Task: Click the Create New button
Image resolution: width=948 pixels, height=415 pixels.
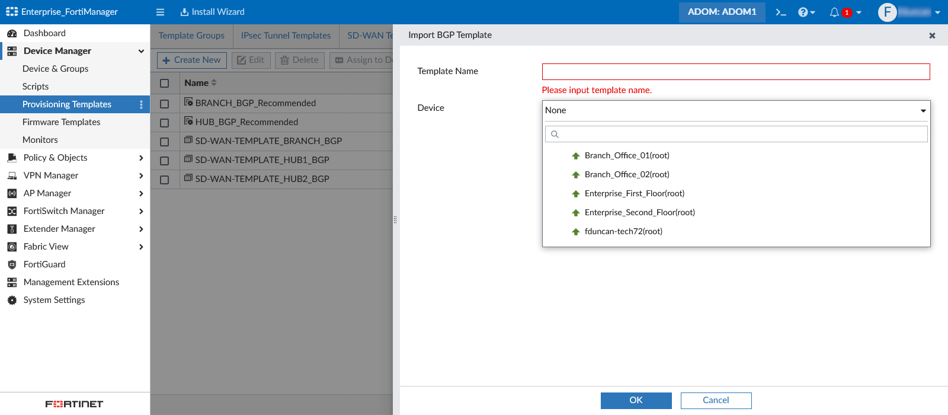Action: pyautogui.click(x=191, y=60)
